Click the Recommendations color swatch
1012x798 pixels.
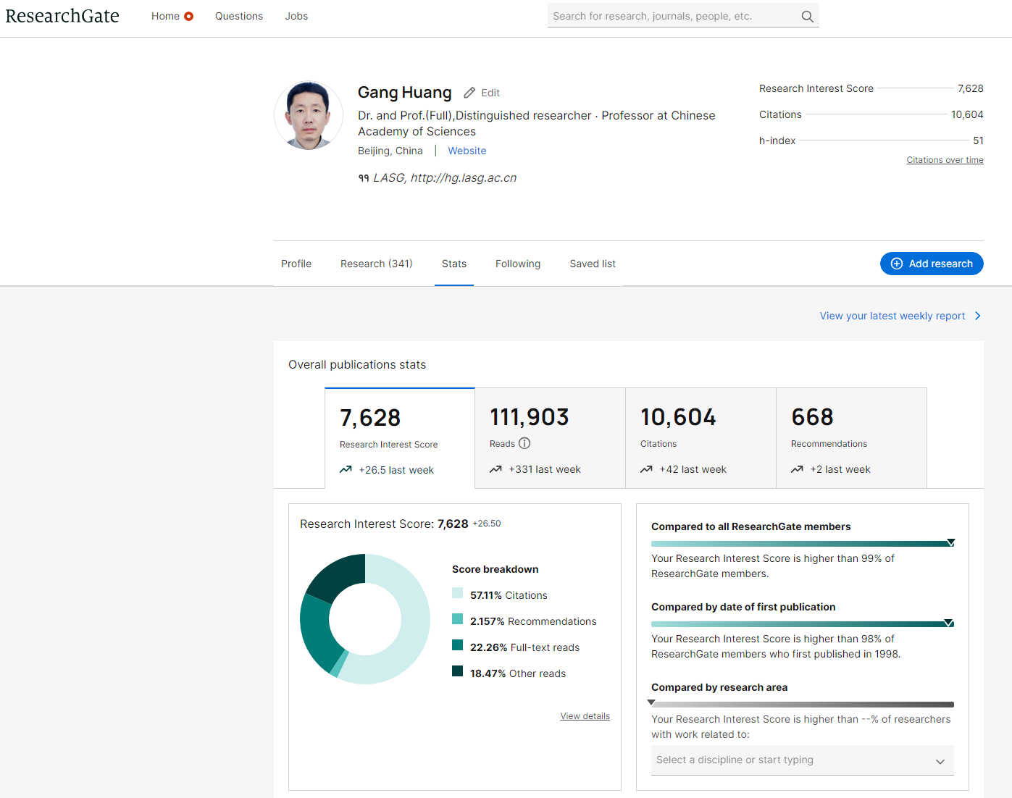click(457, 619)
